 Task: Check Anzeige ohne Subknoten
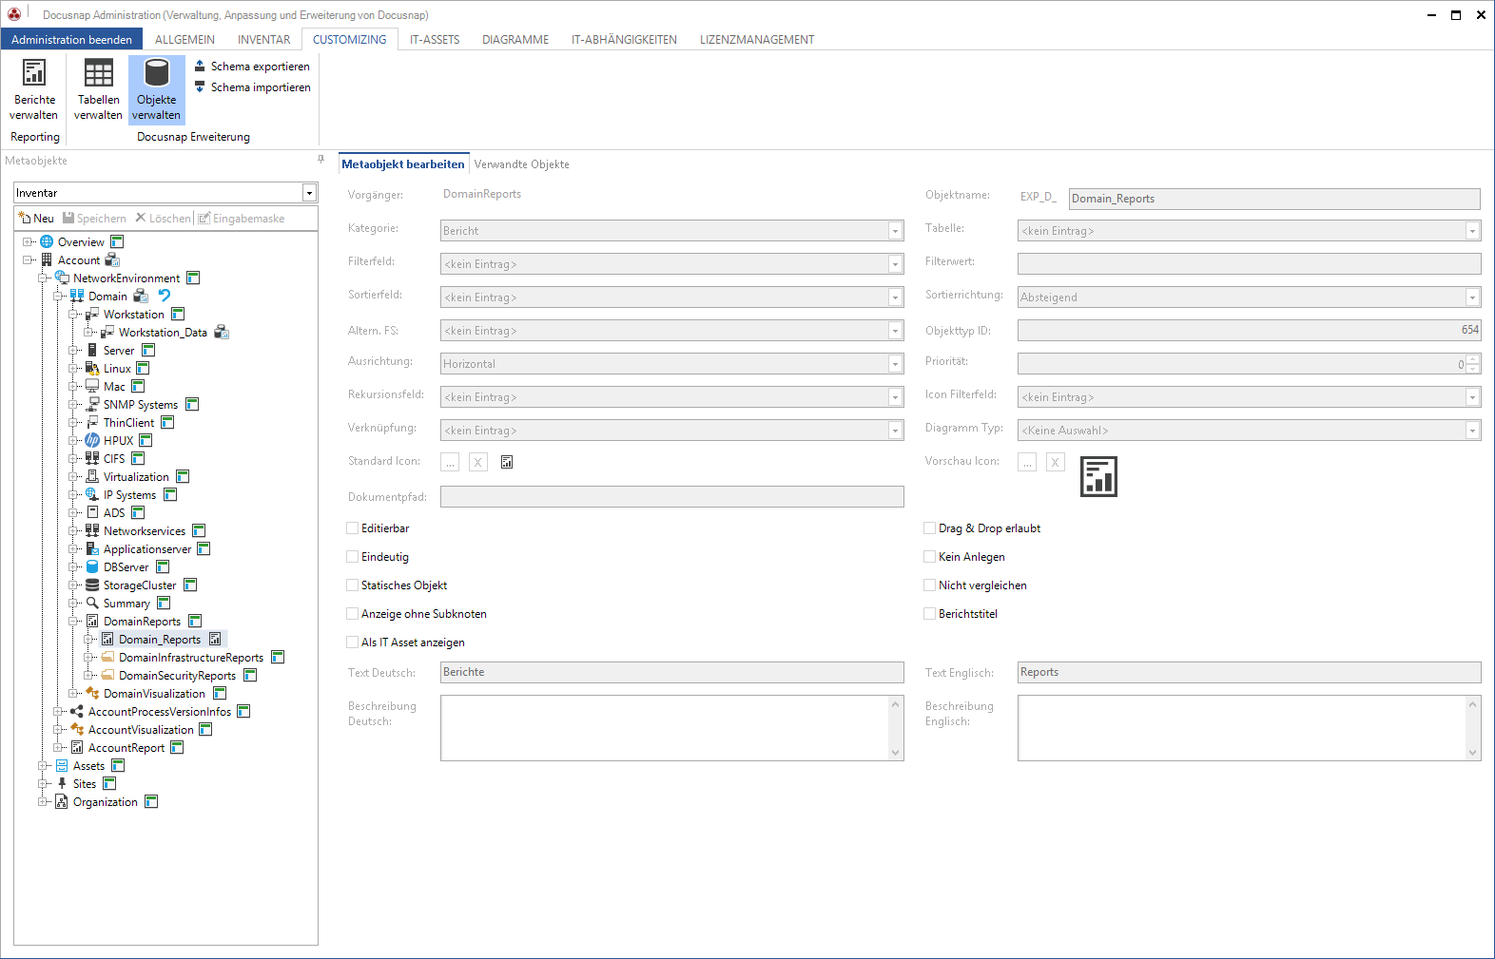[x=353, y=614]
